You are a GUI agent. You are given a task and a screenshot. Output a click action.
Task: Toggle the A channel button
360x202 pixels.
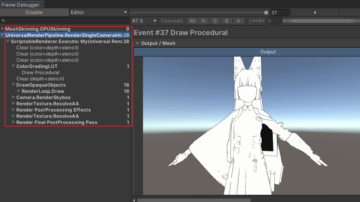tap(238, 21)
